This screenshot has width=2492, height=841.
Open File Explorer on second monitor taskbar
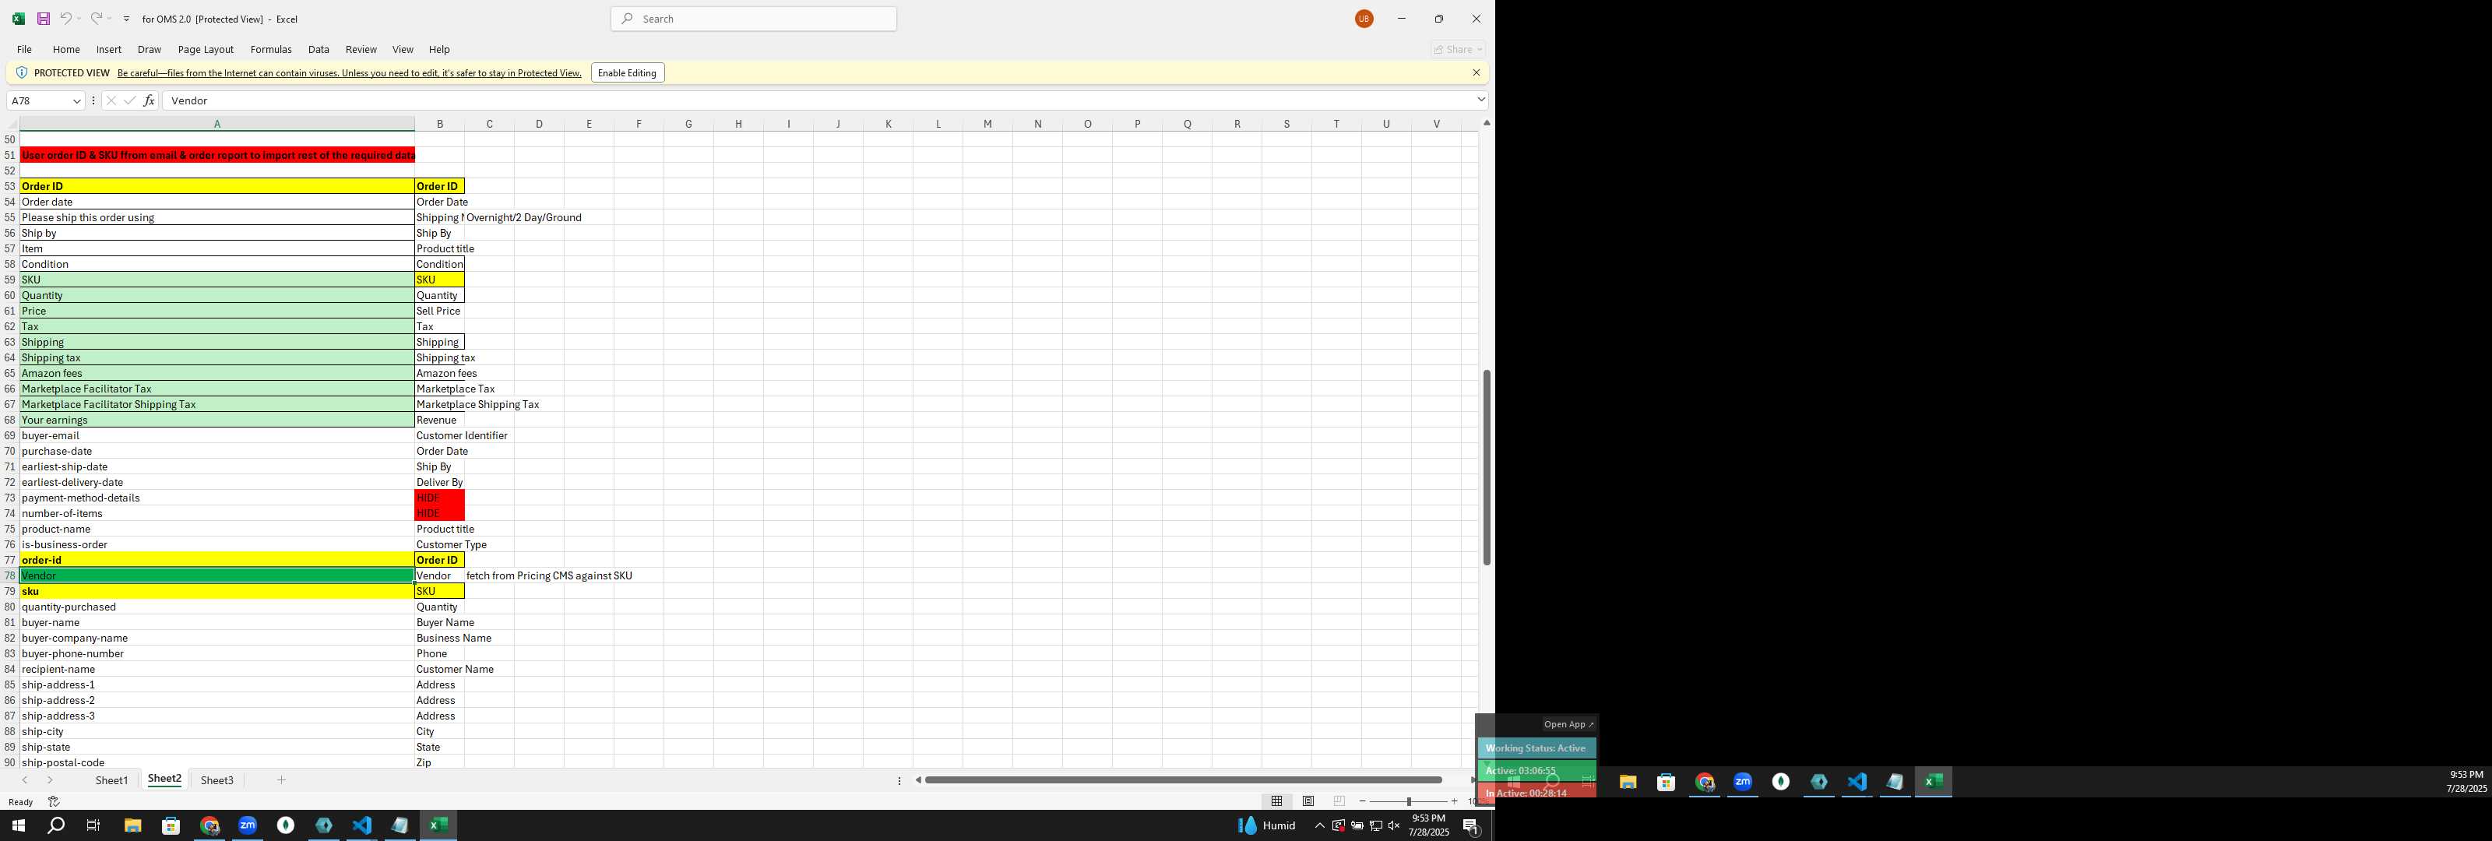(1628, 782)
